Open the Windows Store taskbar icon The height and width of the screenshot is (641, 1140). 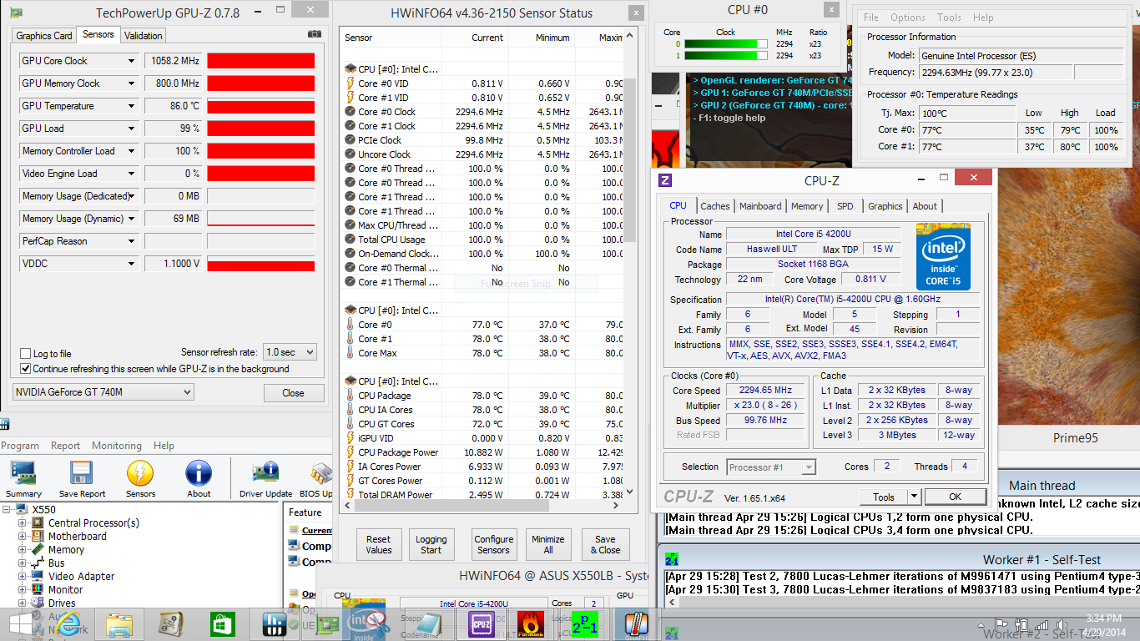pyautogui.click(x=223, y=623)
